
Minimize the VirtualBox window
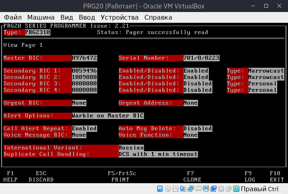(253, 6)
